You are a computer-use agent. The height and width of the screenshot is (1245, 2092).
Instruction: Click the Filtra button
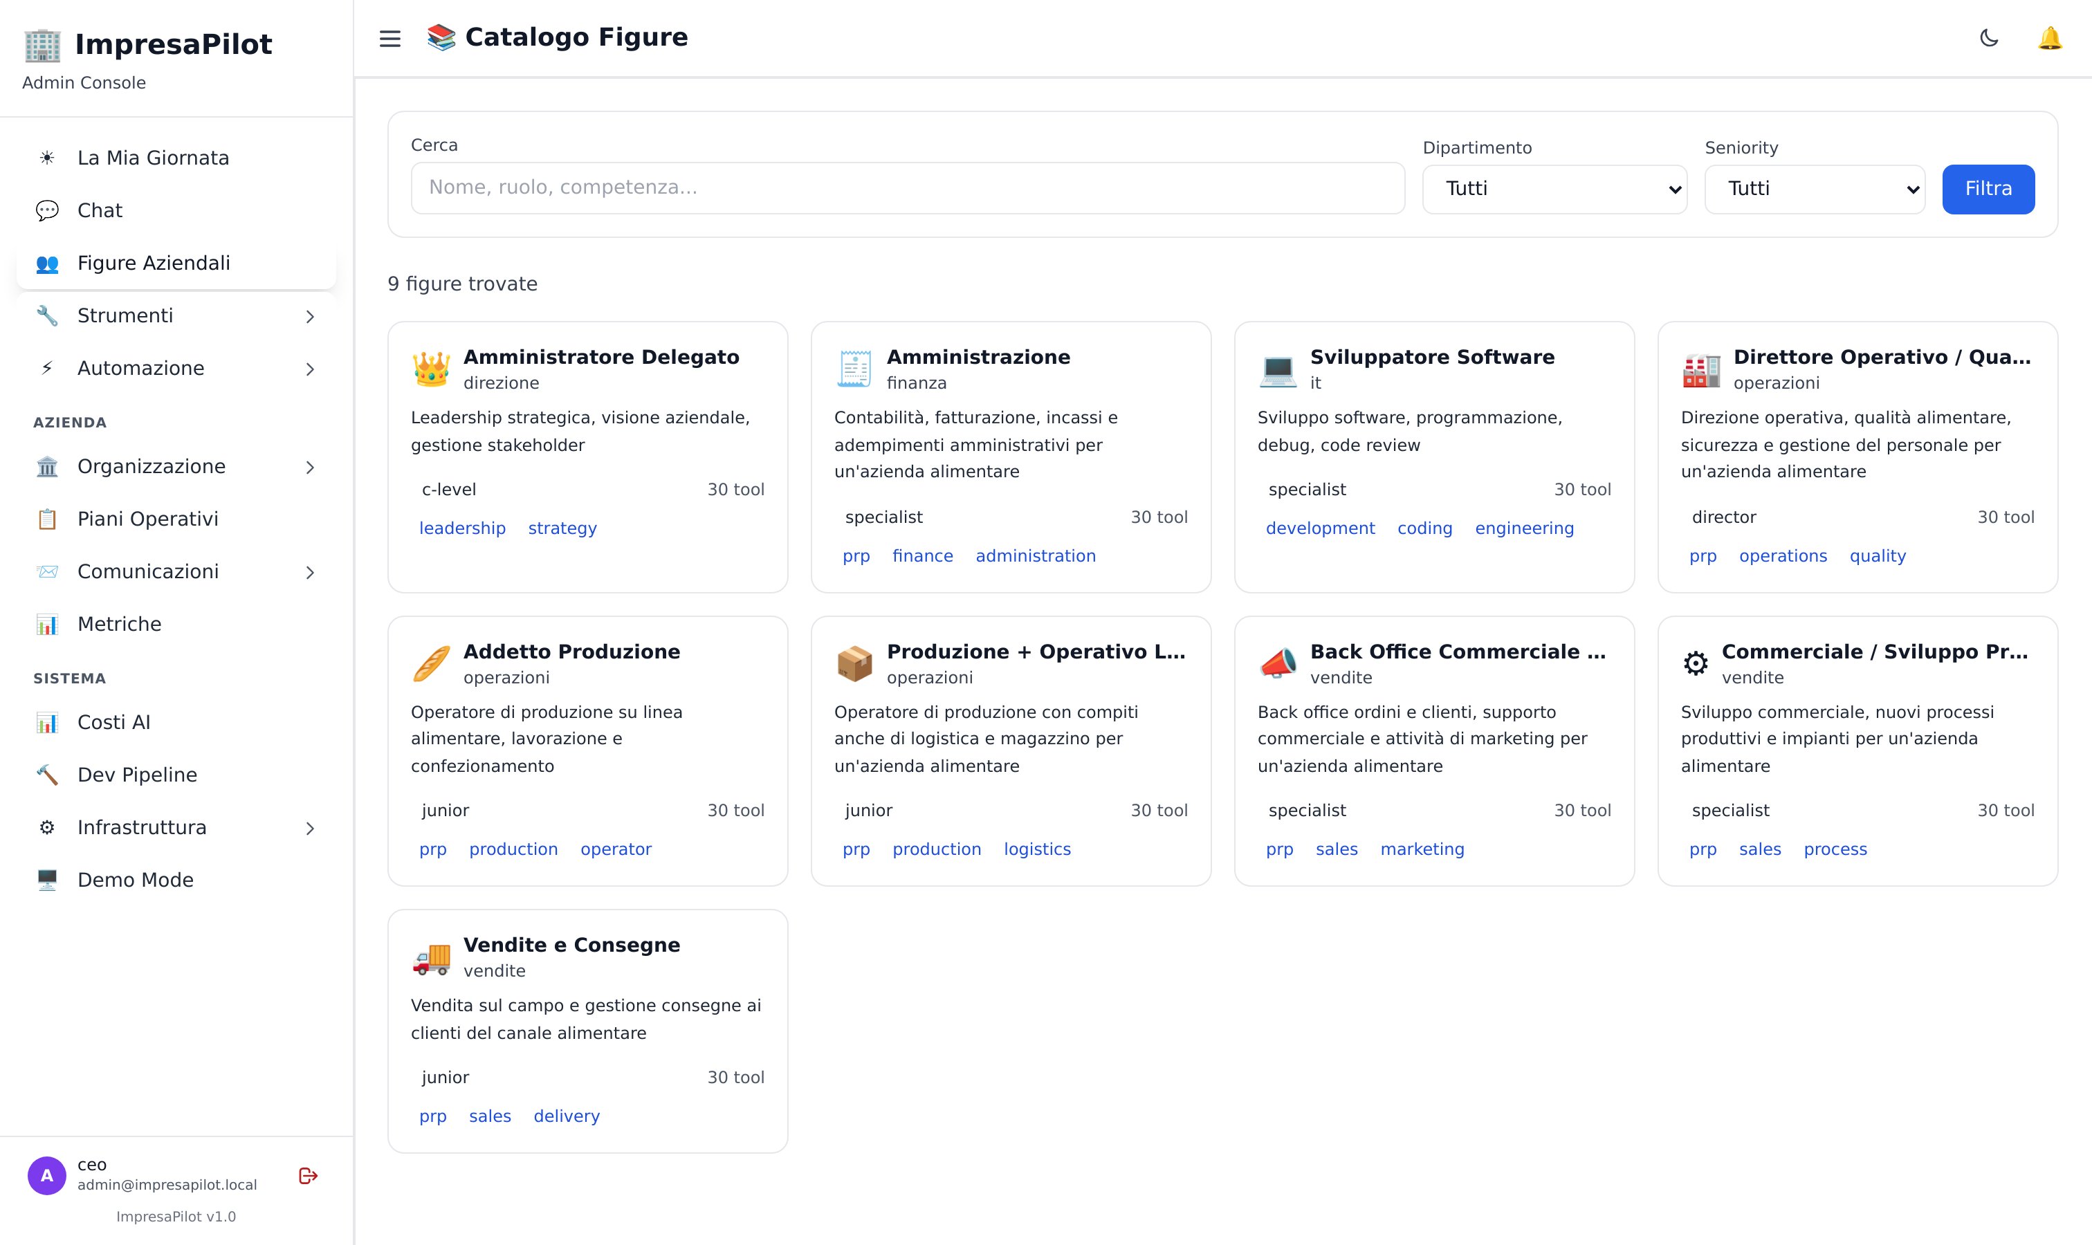1988,189
